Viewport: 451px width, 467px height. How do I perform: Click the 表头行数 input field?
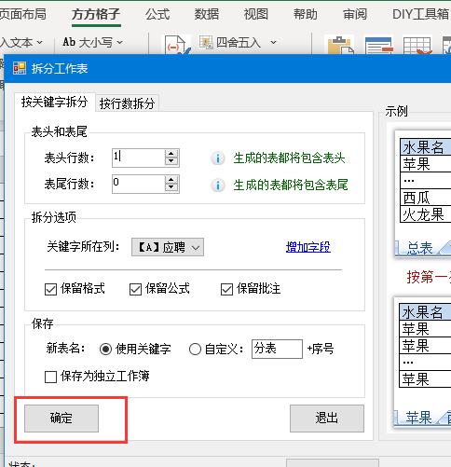click(x=139, y=158)
